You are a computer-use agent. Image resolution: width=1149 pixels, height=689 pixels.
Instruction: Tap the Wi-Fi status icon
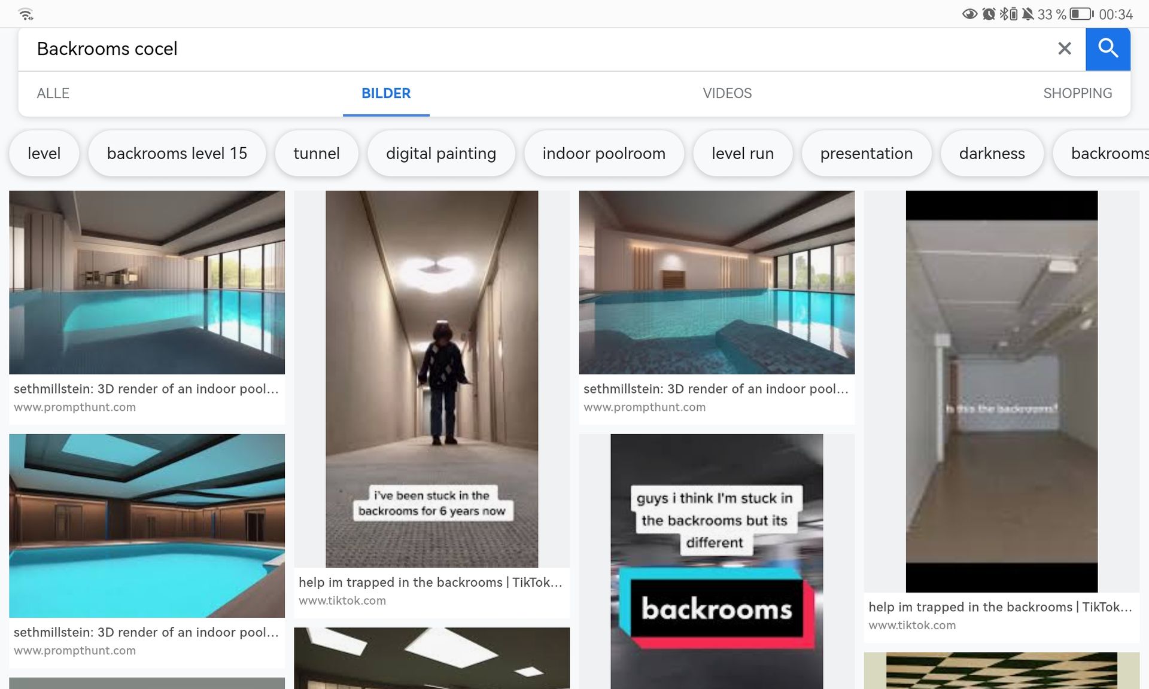[26, 14]
